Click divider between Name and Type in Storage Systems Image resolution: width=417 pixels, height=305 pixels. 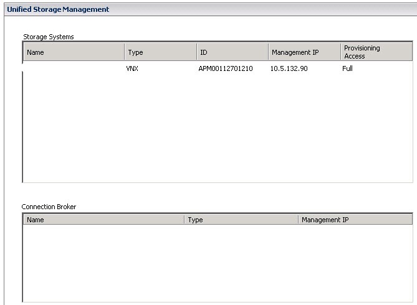point(124,52)
